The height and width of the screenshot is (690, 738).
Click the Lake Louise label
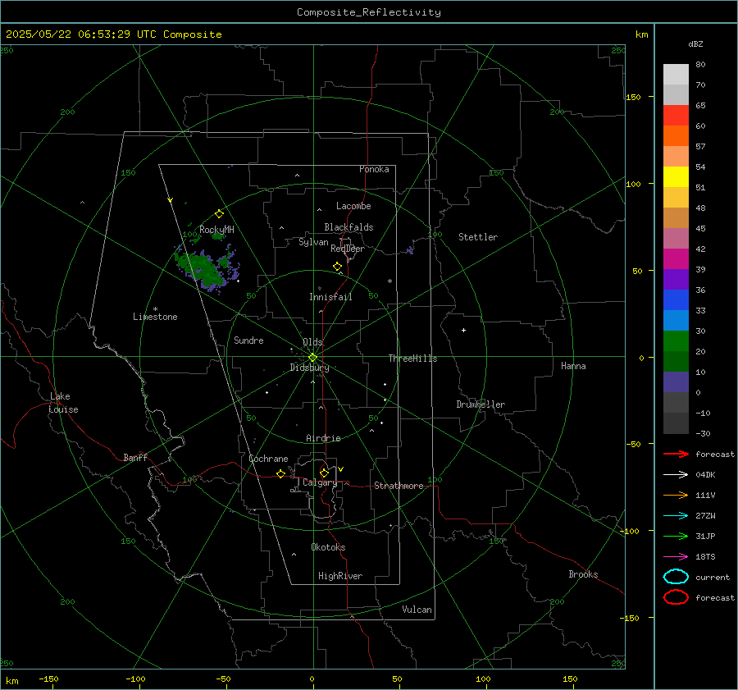pyautogui.click(x=63, y=403)
